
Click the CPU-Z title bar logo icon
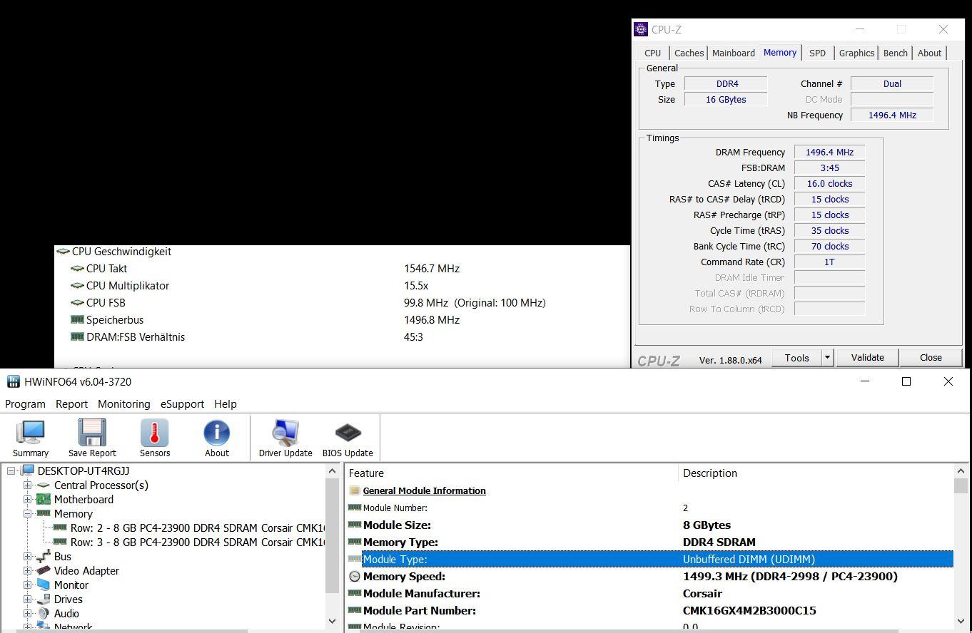[642, 29]
